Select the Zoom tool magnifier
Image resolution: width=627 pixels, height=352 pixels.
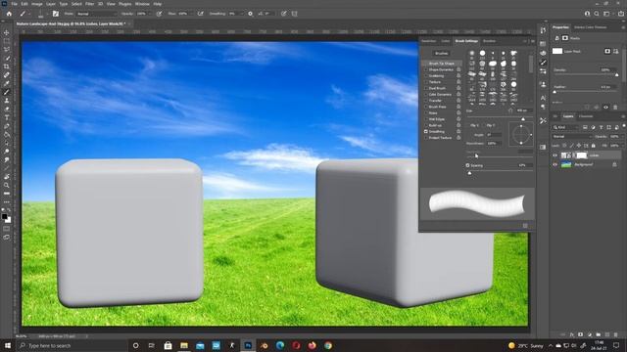tap(7, 185)
